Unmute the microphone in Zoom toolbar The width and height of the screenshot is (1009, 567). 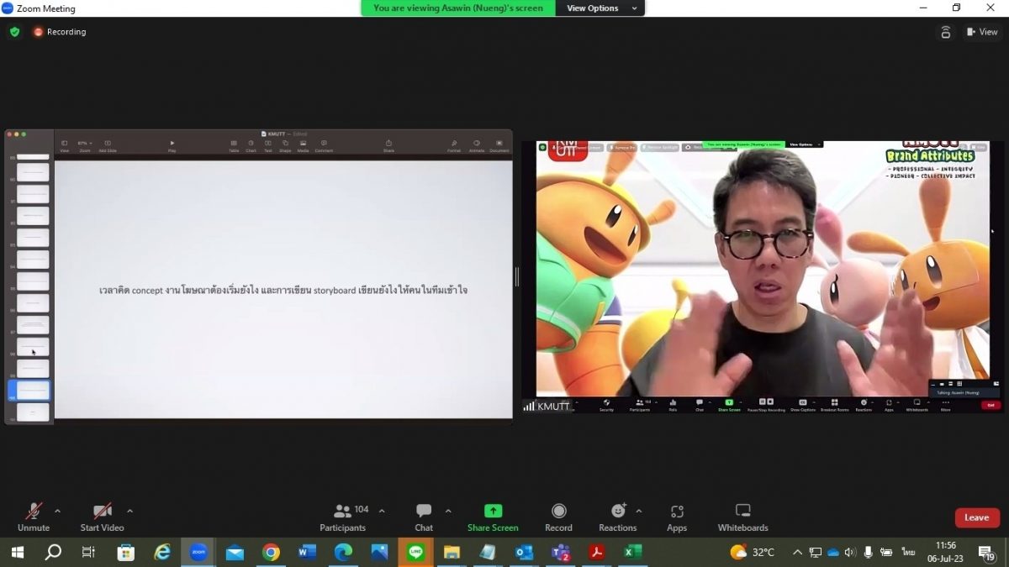[34, 517]
